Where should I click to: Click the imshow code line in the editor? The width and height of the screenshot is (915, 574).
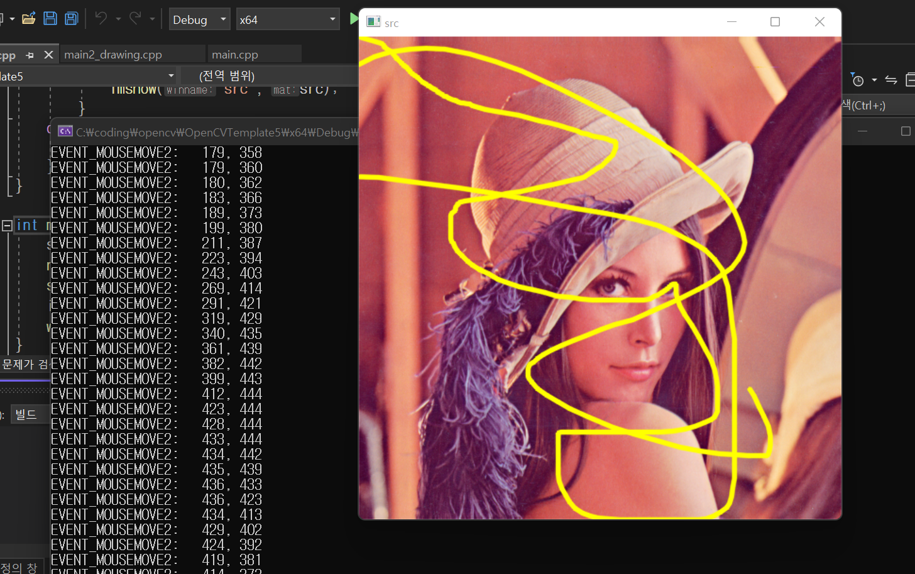224,89
